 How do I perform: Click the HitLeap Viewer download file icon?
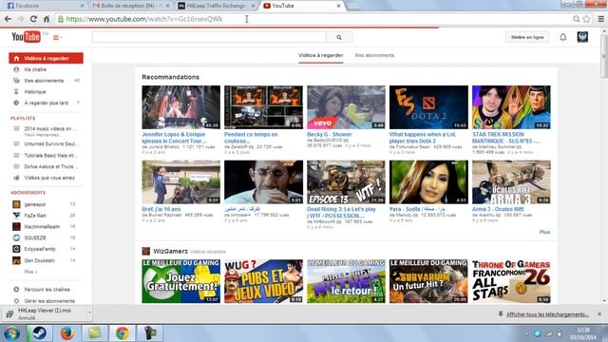click(x=9, y=313)
